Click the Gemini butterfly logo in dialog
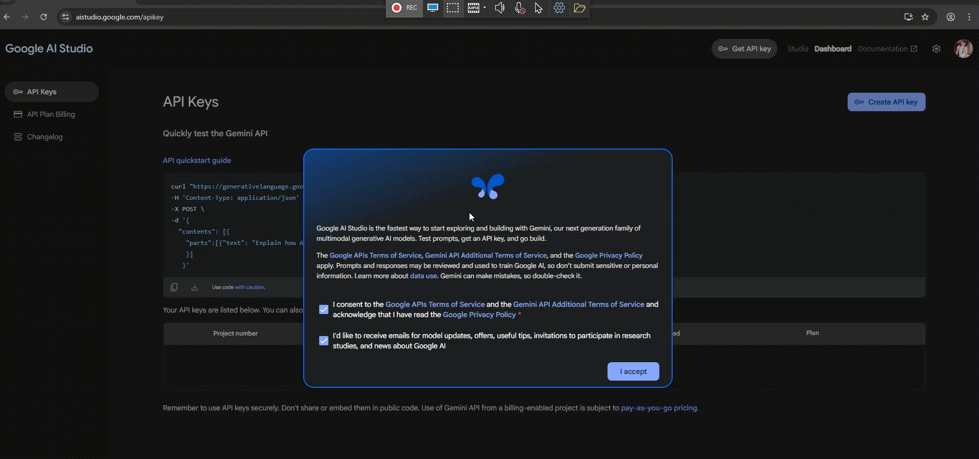979x459 pixels. (488, 186)
